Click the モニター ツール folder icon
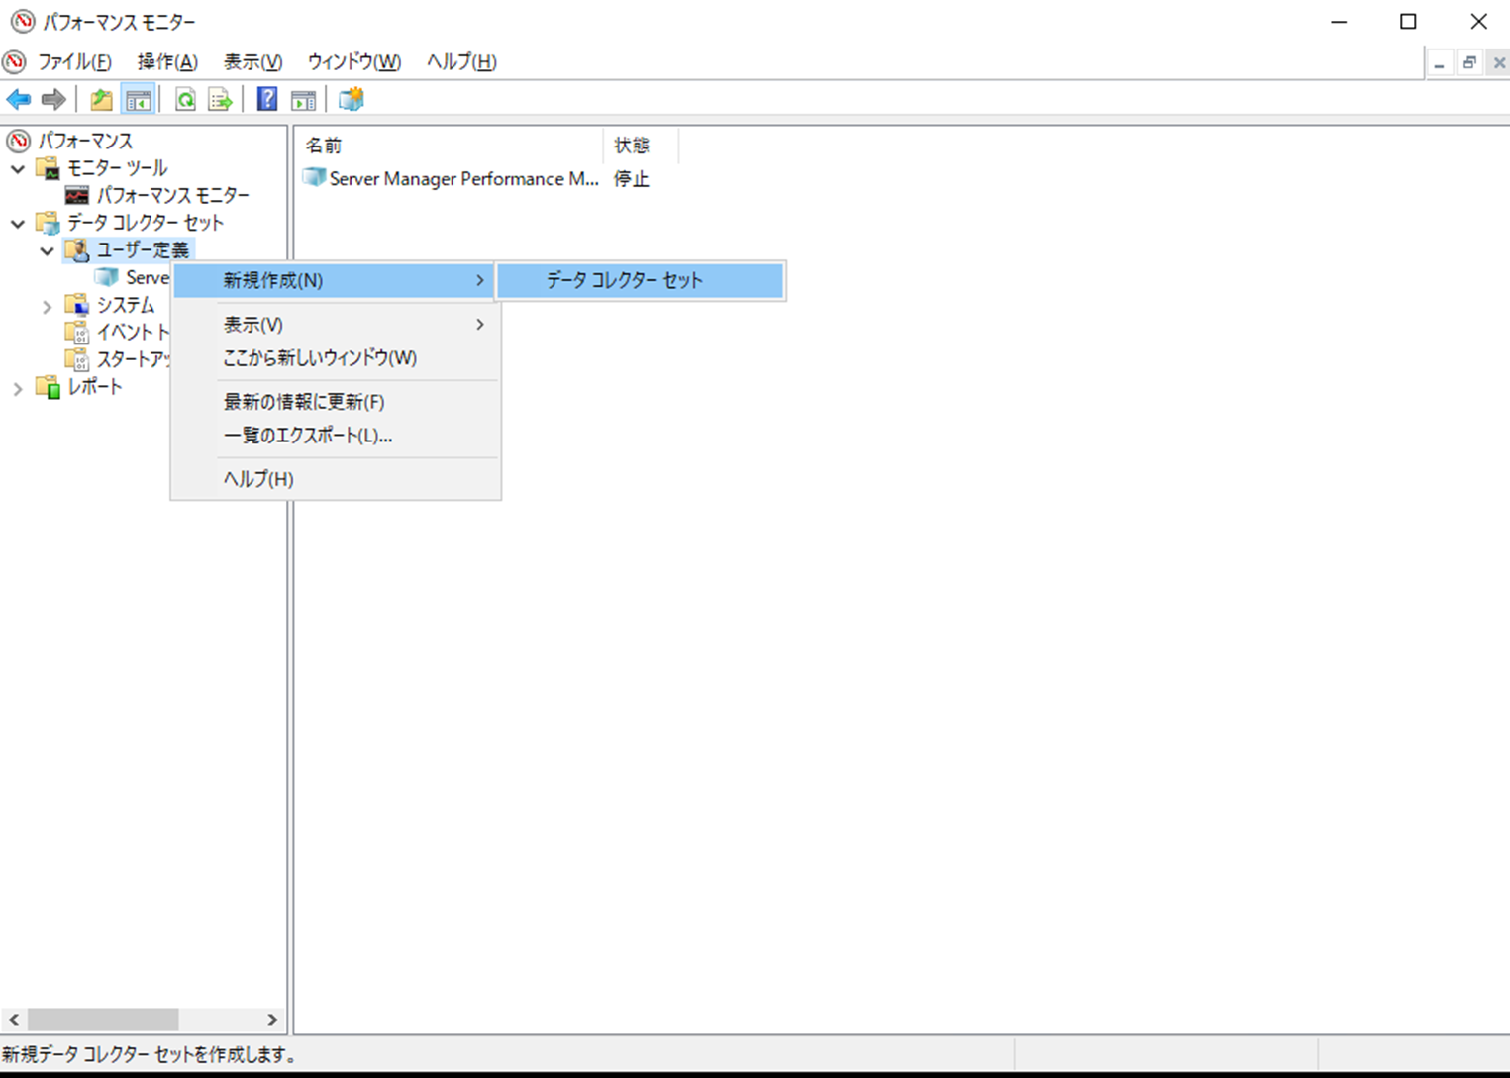Screen dimensions: 1510x1078 pos(48,167)
